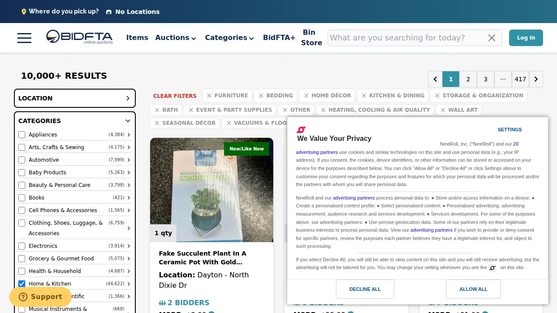Clear the search box with X icon
557x313 pixels.
pos(492,38)
